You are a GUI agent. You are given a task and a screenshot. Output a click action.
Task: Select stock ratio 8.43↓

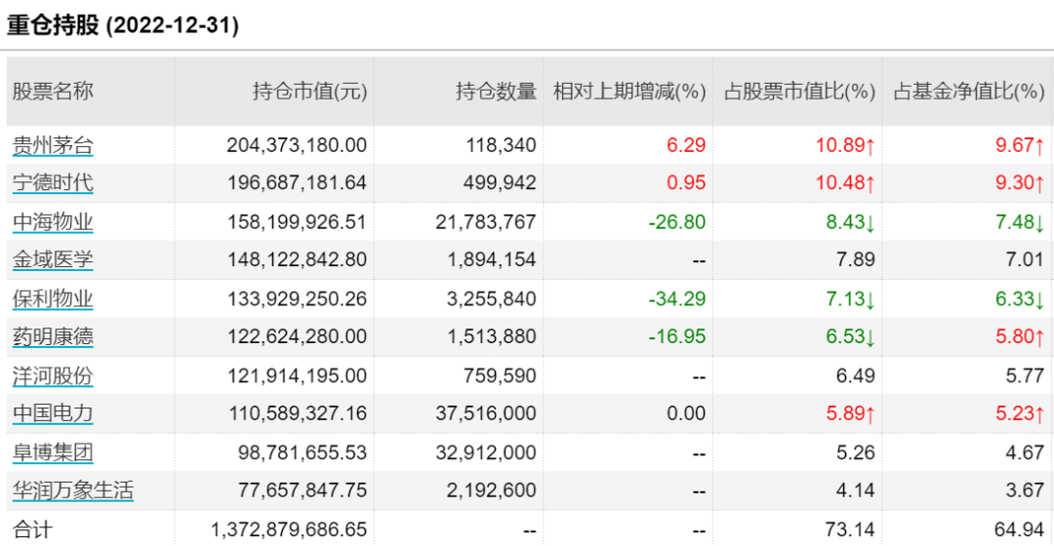tap(850, 221)
